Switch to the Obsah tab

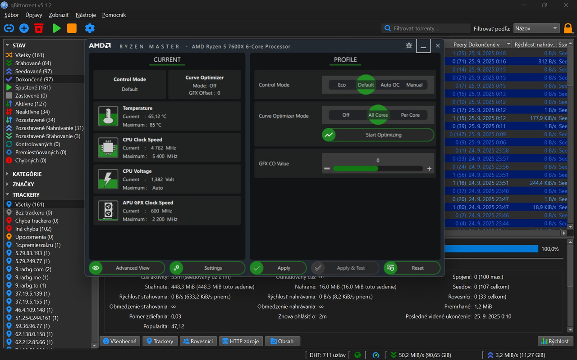pyautogui.click(x=282, y=341)
